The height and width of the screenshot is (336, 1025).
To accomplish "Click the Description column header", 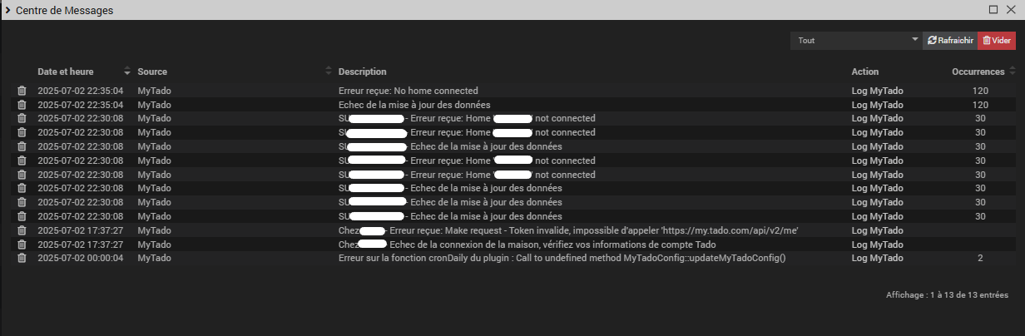I will pos(363,72).
